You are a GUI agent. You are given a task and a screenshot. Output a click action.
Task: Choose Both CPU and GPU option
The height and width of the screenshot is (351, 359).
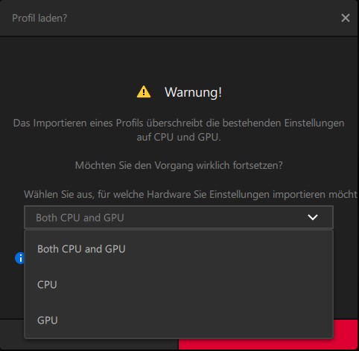click(x=179, y=249)
